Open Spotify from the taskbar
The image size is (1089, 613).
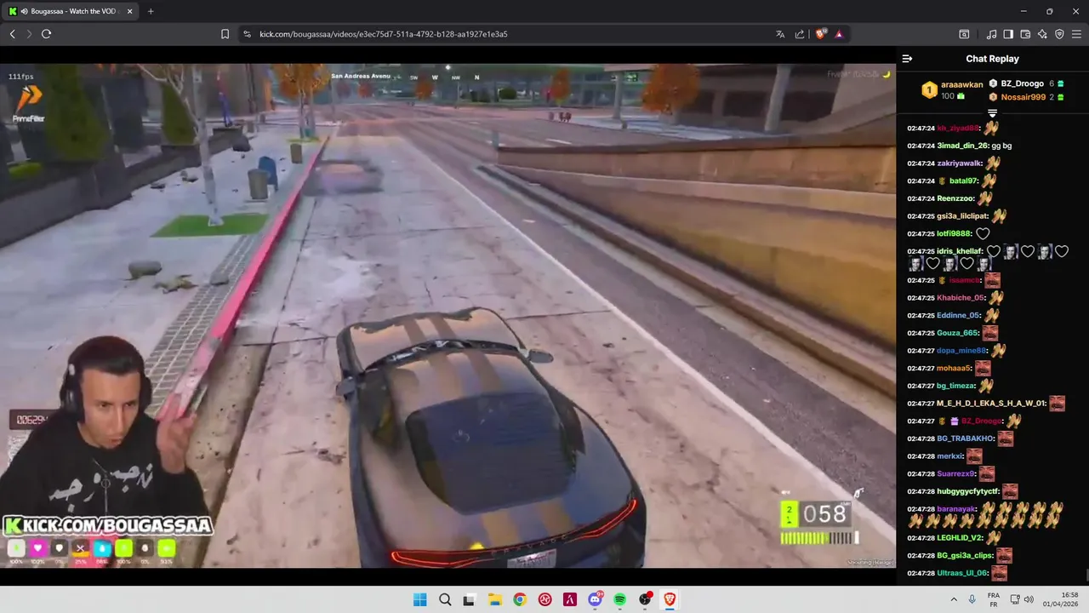619,599
